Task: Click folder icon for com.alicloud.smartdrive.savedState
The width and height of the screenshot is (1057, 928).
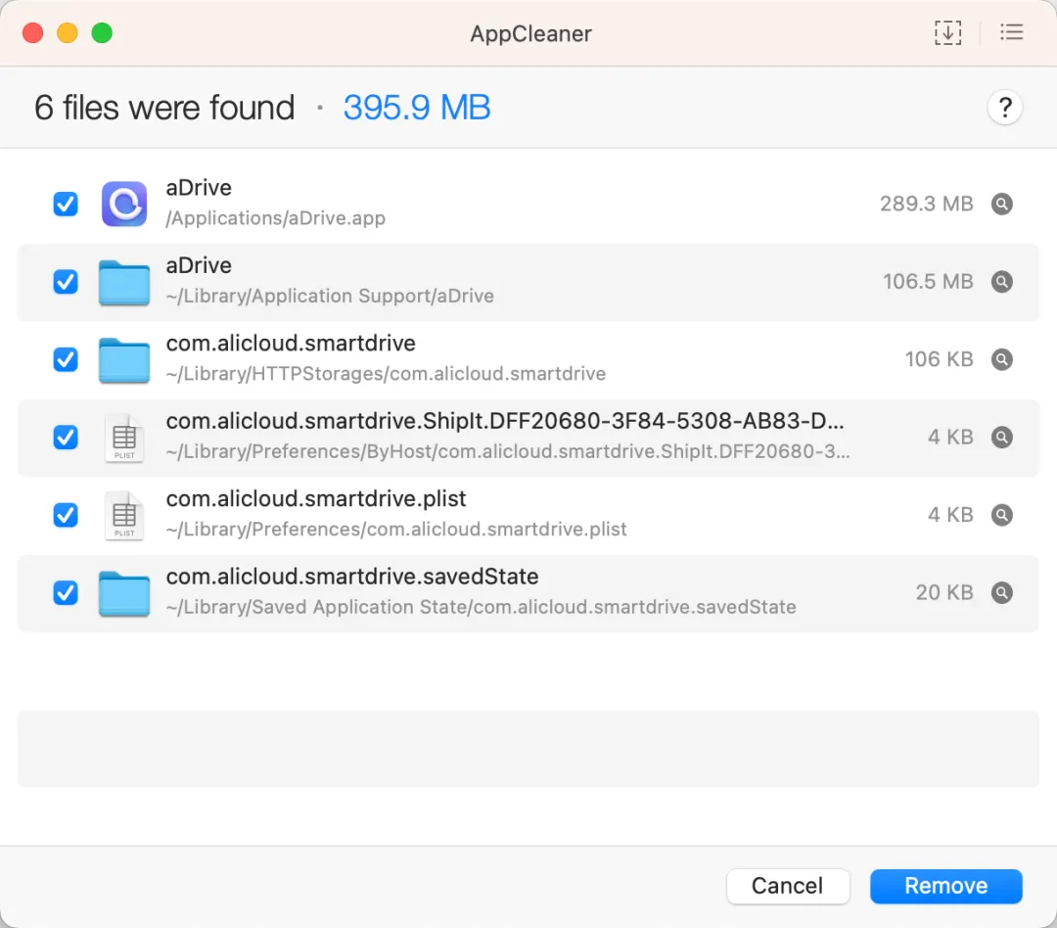Action: tap(124, 593)
